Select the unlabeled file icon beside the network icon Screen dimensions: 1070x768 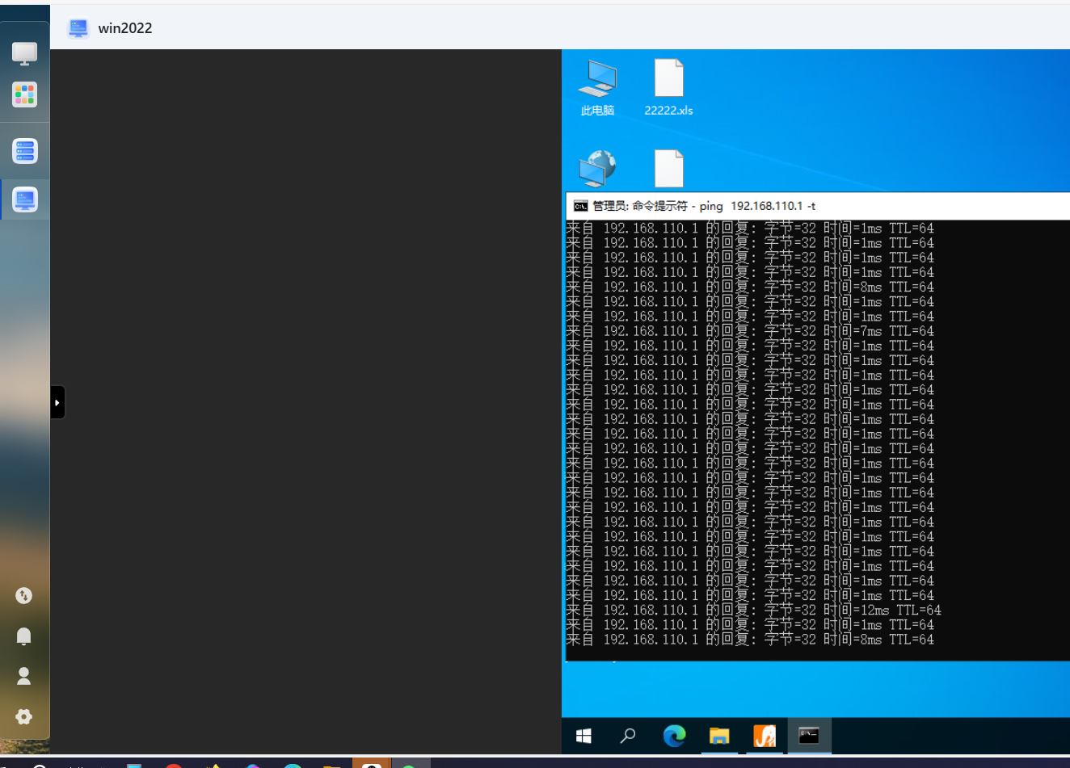(x=668, y=170)
